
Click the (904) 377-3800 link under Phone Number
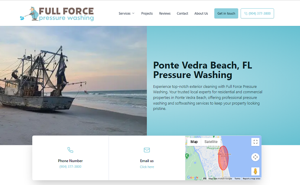(70, 167)
